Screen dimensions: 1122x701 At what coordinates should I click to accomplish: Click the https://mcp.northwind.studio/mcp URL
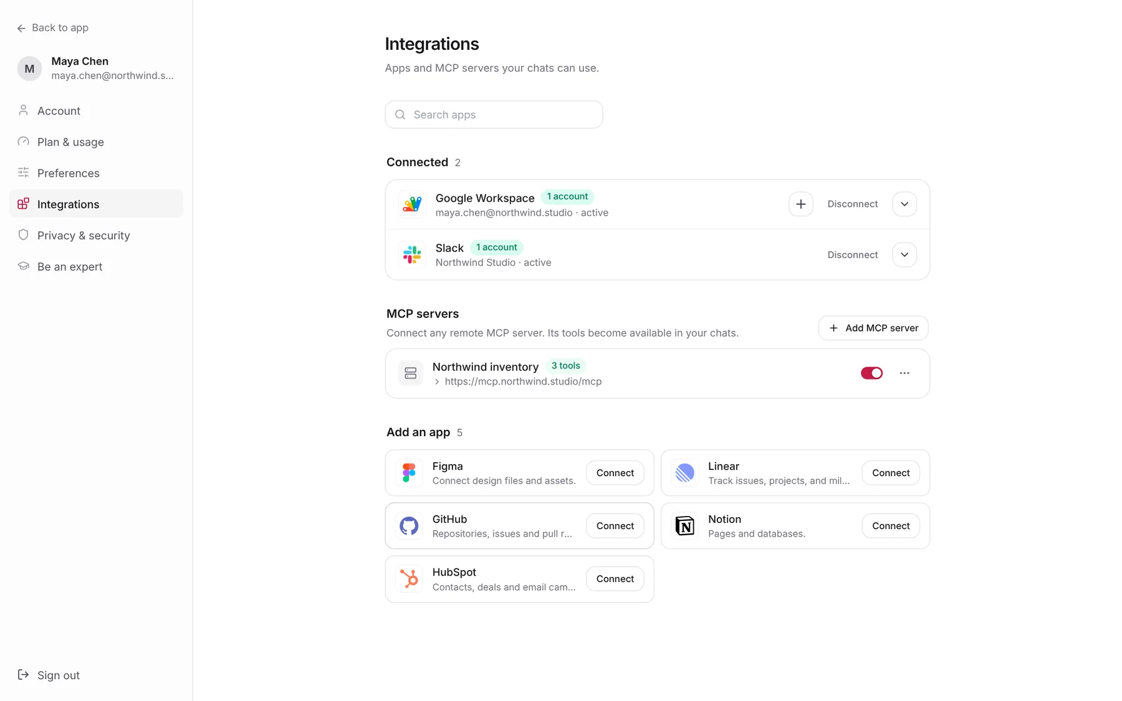click(523, 382)
